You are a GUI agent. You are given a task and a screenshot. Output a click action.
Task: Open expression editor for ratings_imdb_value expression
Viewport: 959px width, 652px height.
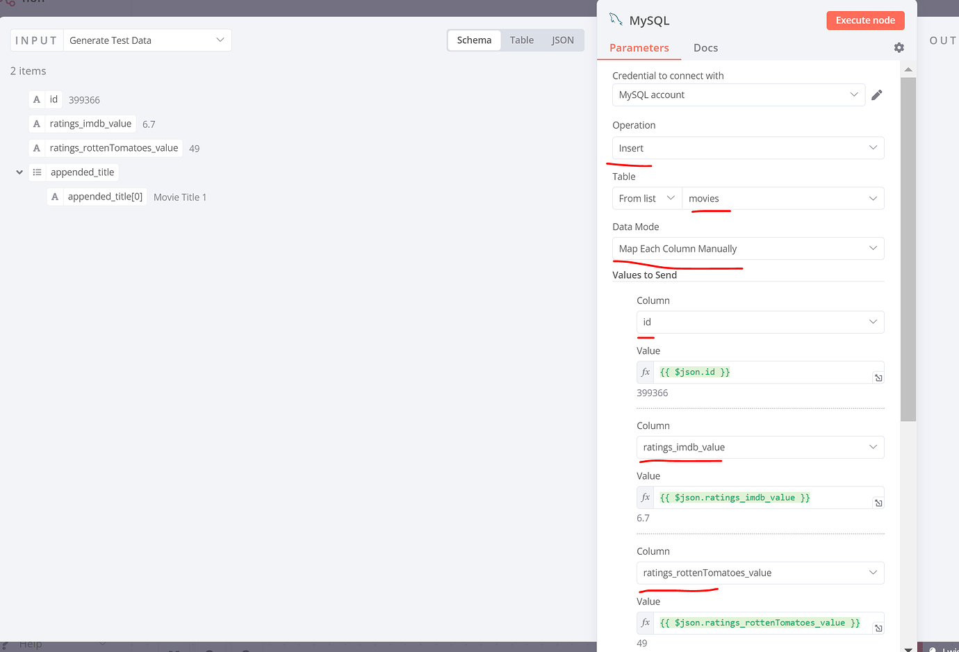click(x=878, y=503)
